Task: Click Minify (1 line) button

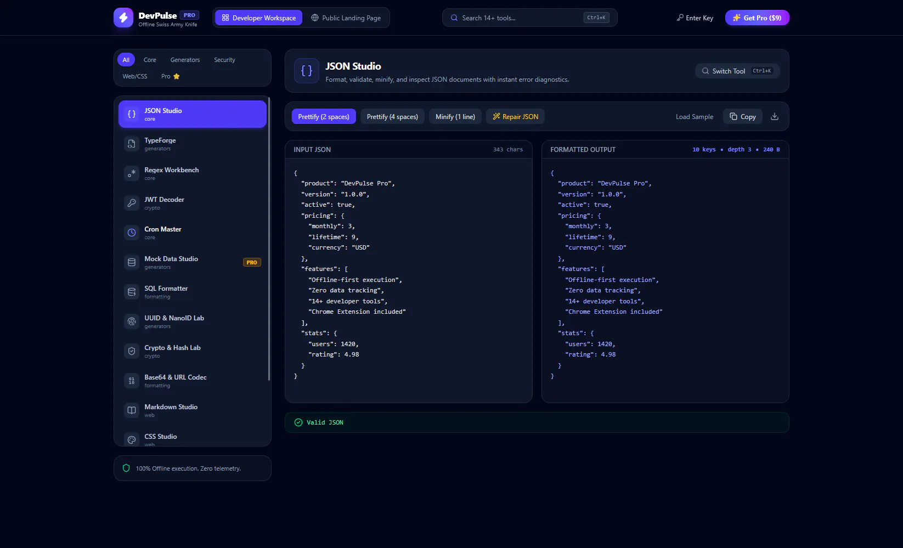Action: (x=455, y=116)
